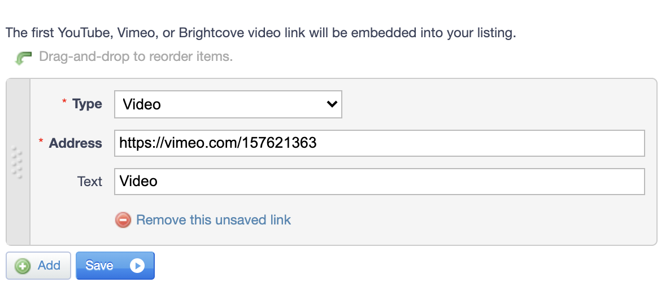Click the Drag-and-drop to reorder items hint
This screenshot has width=670, height=291.
[136, 56]
